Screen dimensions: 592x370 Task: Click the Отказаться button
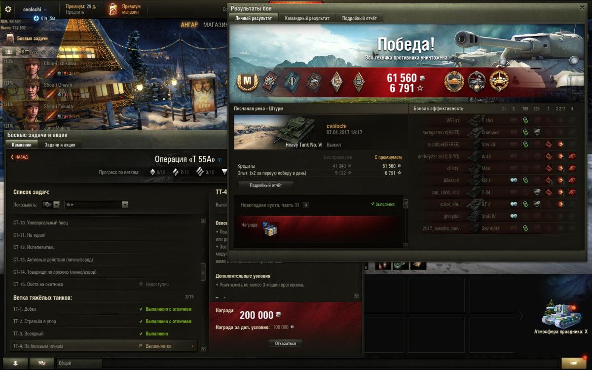(286, 343)
